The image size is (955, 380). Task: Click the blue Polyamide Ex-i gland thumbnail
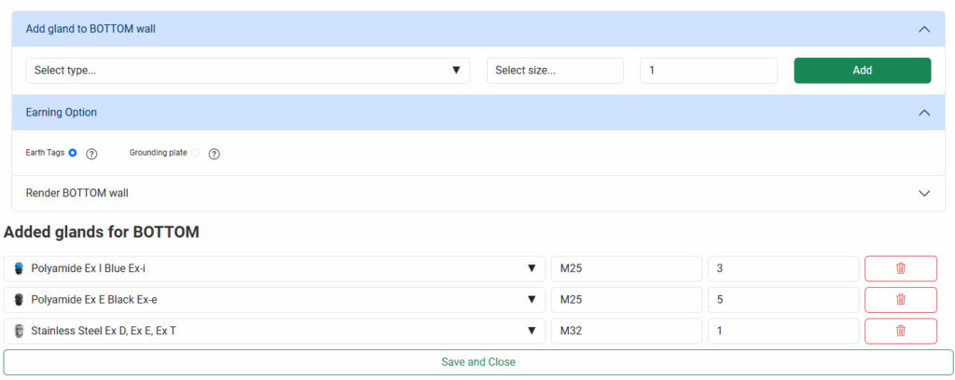[19, 268]
